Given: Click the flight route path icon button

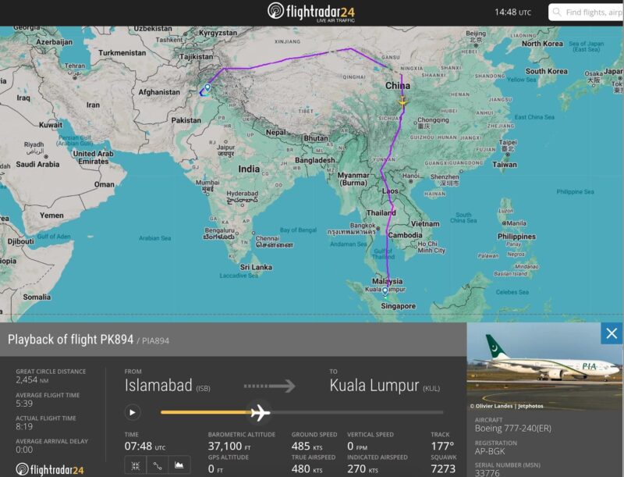Looking at the screenshot, I should tap(158, 465).
